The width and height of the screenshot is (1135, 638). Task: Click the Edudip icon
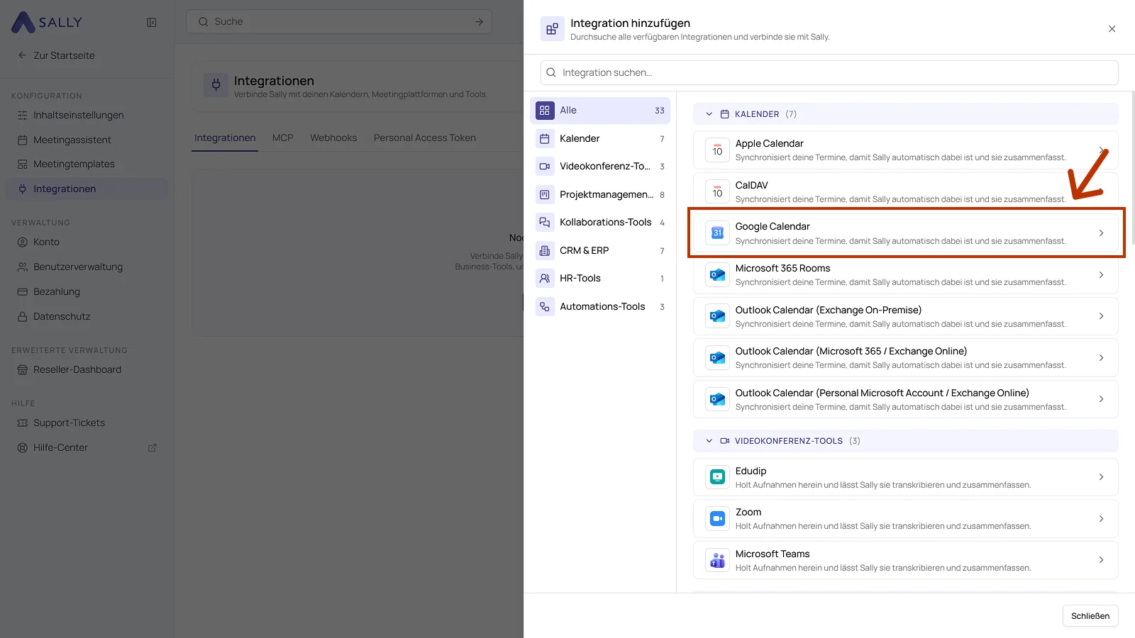[x=717, y=477]
